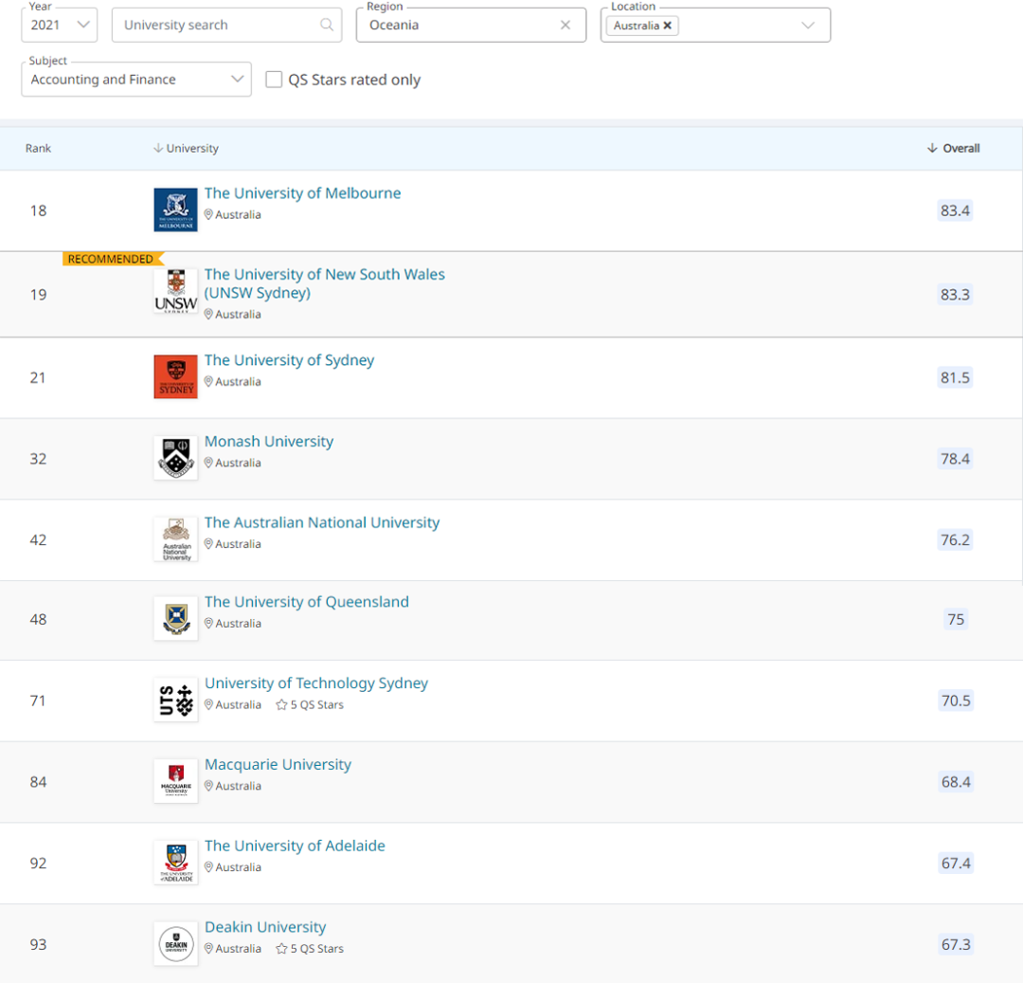This screenshot has width=1023, height=983.
Task: Open The Australian National University link
Action: (x=322, y=523)
